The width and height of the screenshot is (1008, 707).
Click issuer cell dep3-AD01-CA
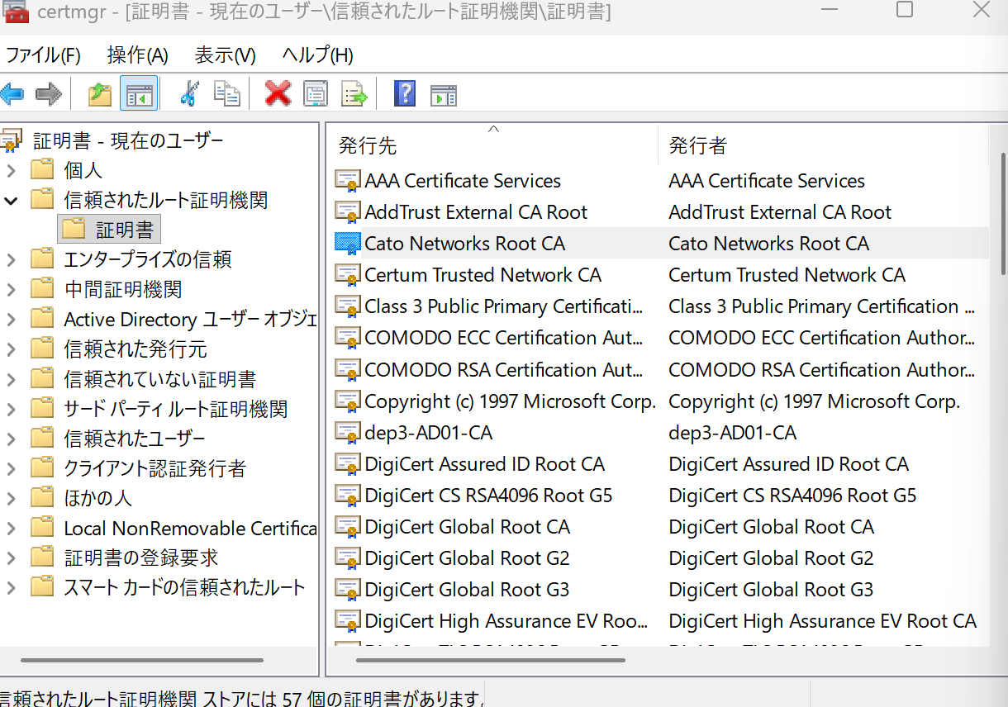tap(732, 433)
